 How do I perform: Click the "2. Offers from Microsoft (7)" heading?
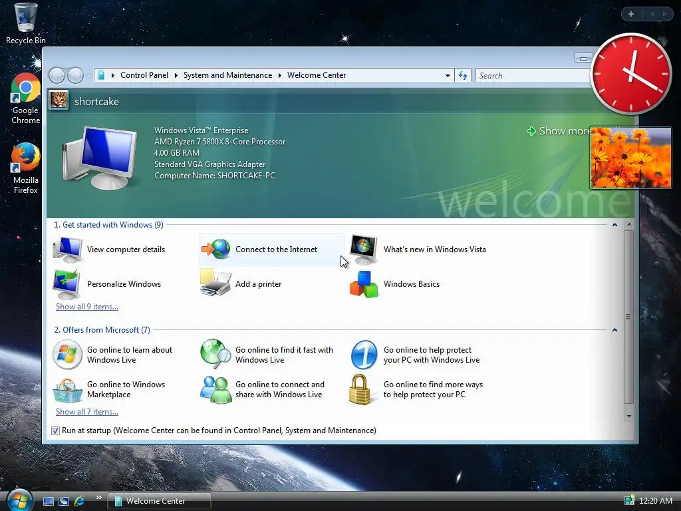102,330
